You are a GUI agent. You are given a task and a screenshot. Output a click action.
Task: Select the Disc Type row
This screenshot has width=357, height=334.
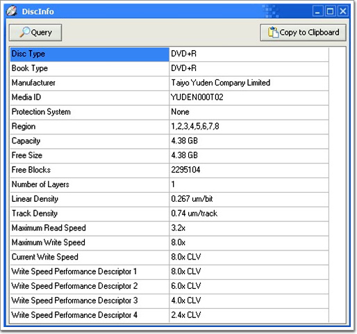click(169, 54)
